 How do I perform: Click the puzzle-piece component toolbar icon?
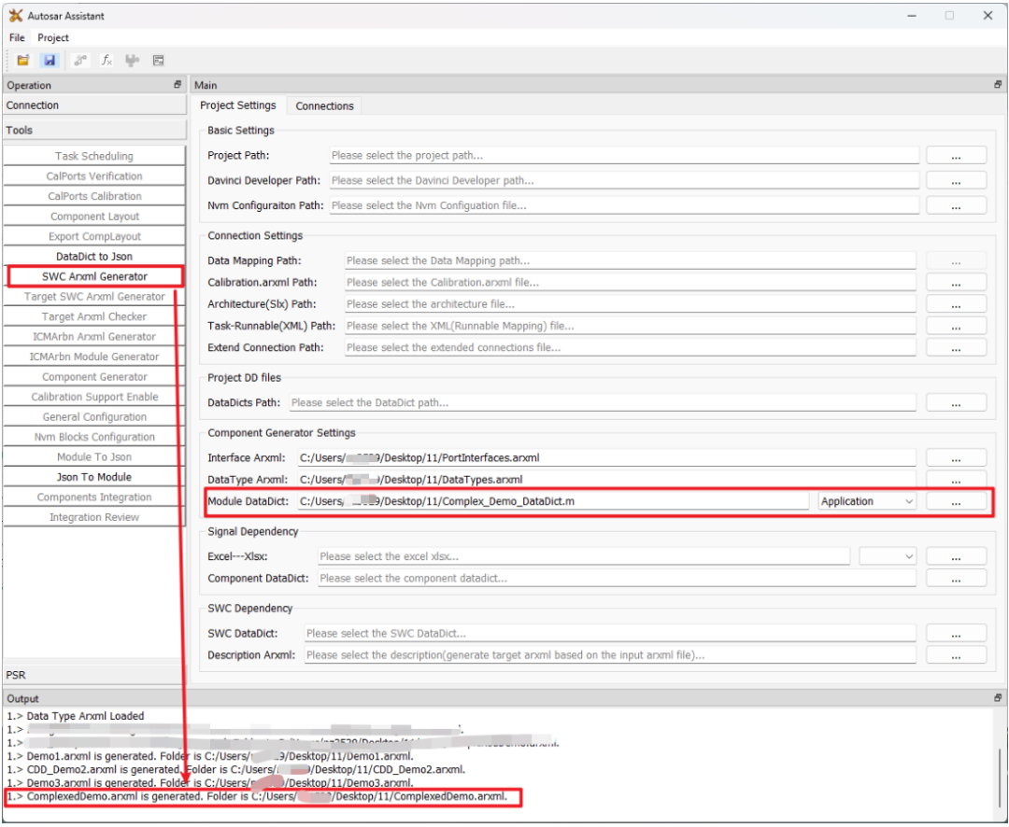click(x=131, y=60)
